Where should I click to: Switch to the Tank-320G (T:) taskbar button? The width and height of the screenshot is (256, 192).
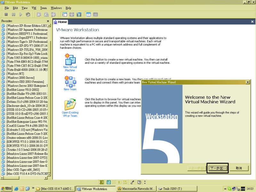click(177, 189)
